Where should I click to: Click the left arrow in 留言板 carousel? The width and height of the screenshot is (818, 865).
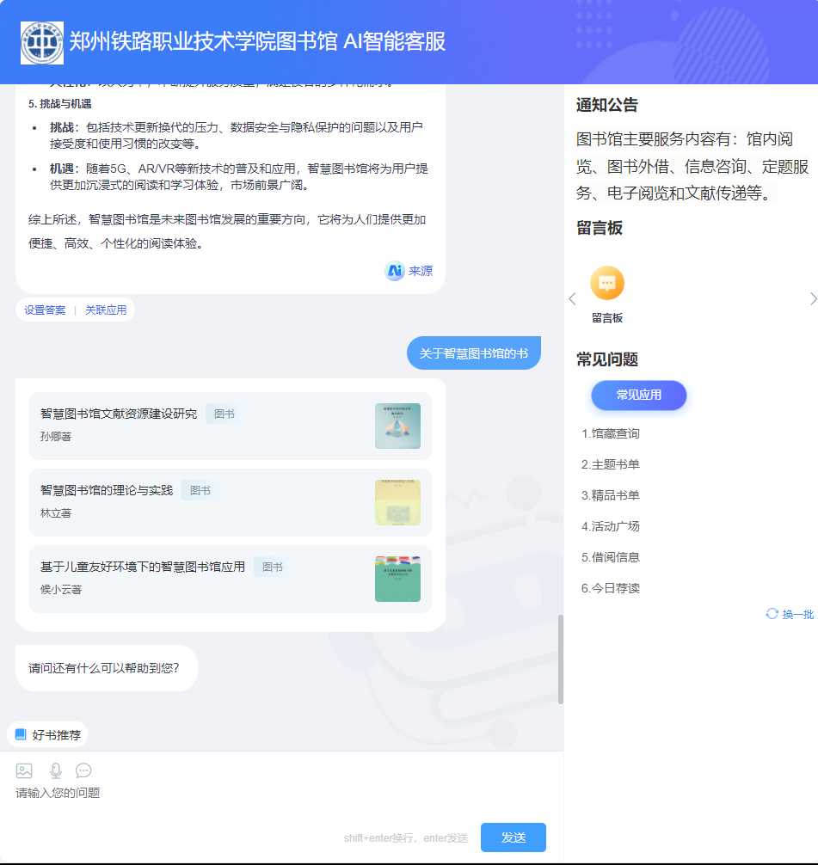tap(572, 298)
